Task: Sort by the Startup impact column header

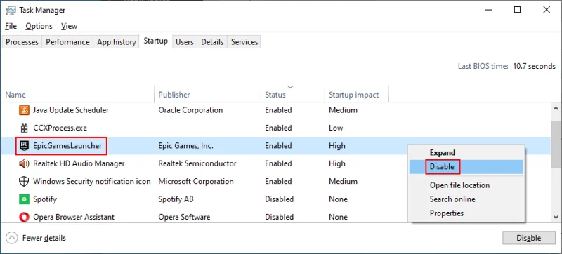Action: pyautogui.click(x=357, y=95)
